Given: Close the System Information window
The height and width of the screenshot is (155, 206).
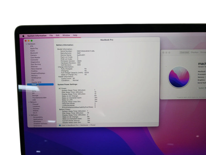Looking at the screenshot, I should point(26,41).
